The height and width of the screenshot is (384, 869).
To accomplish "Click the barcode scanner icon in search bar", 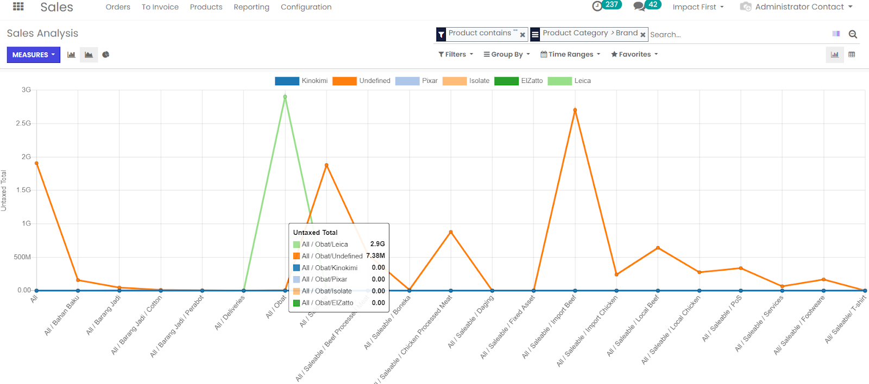I will [836, 34].
